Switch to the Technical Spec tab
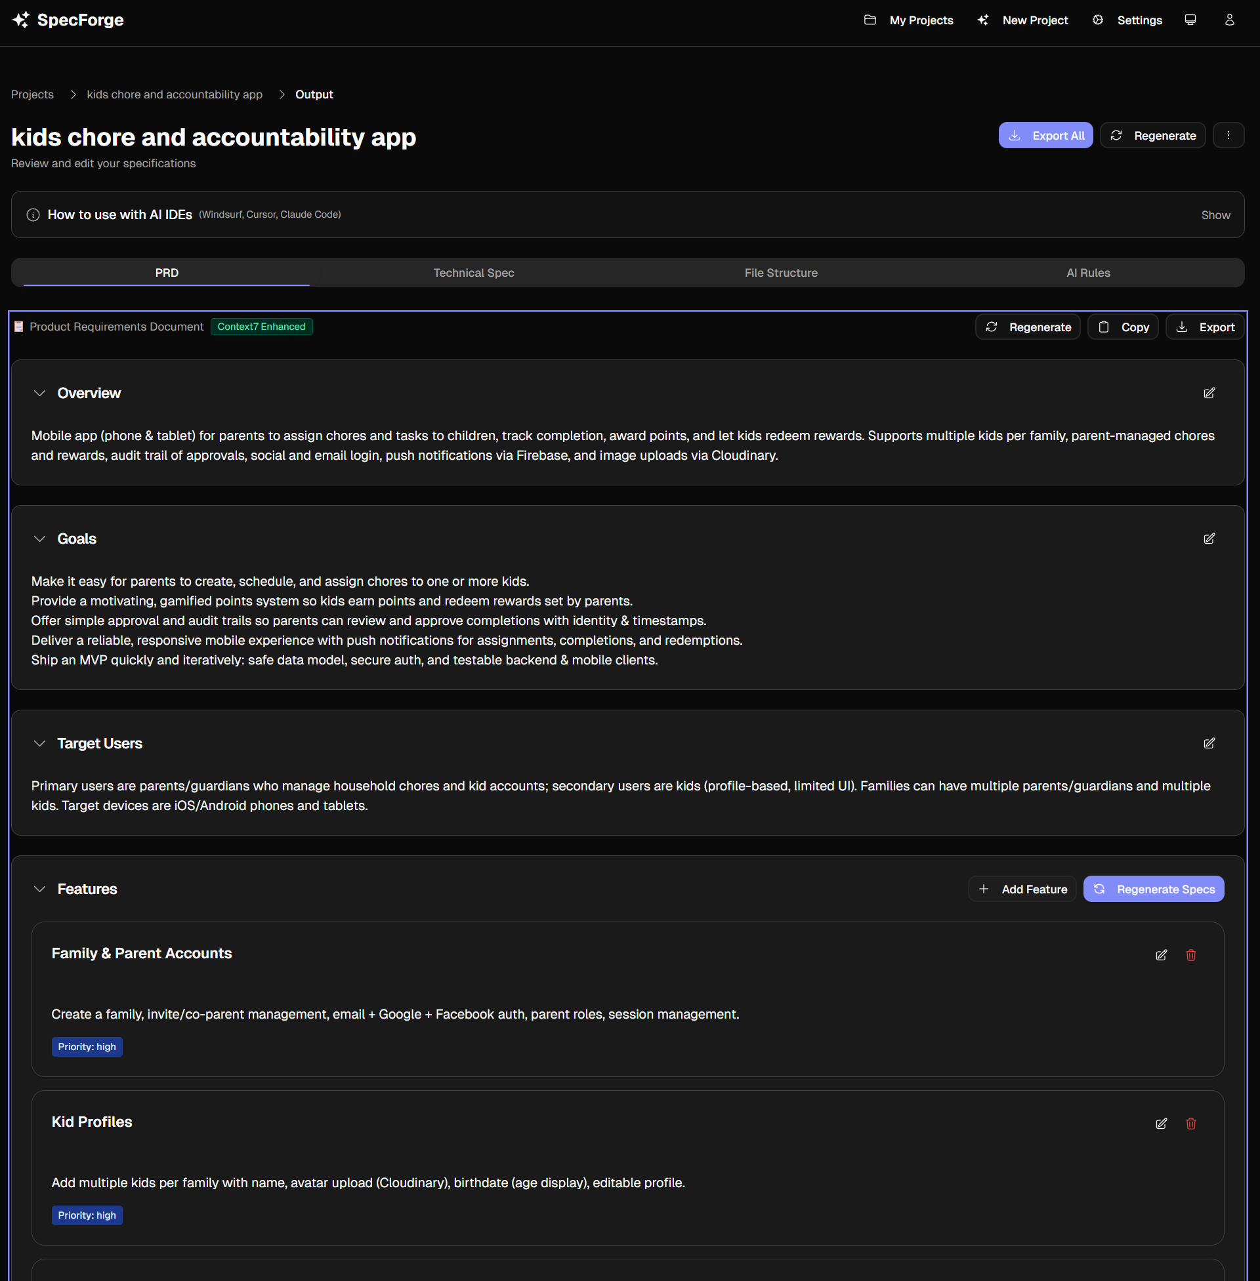1260x1281 pixels. click(474, 272)
